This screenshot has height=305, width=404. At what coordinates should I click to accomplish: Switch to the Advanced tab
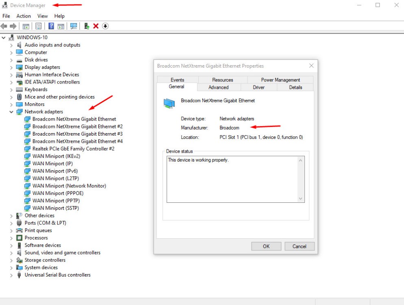click(x=219, y=87)
